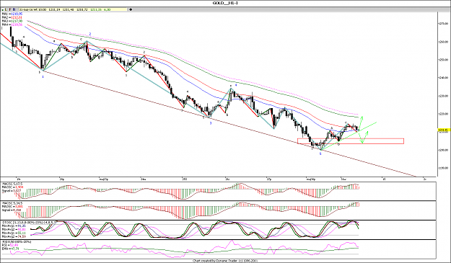Select the MA2 red value label

pos(17,17)
